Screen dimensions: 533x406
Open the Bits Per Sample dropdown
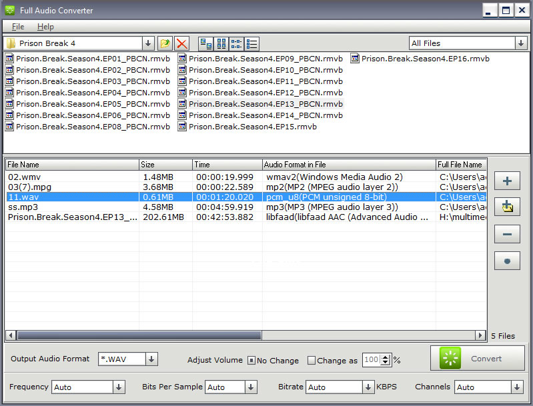tap(251, 387)
